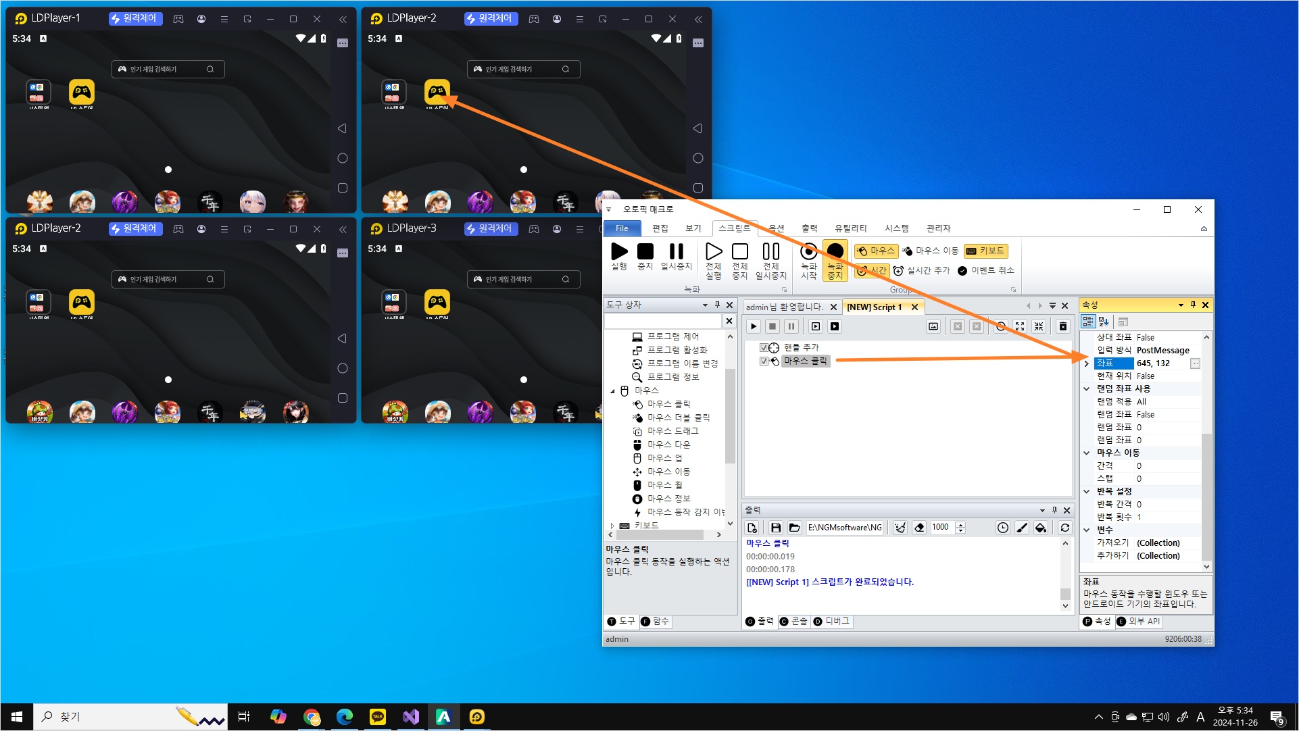
Task: Click the 이벤트 취소 button
Action: (985, 270)
